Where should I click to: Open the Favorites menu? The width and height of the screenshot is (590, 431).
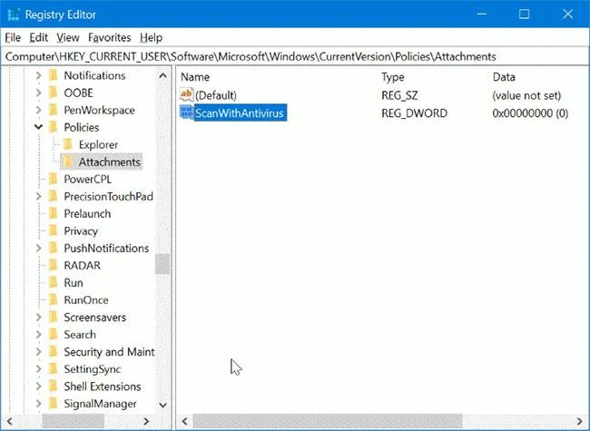coord(110,37)
